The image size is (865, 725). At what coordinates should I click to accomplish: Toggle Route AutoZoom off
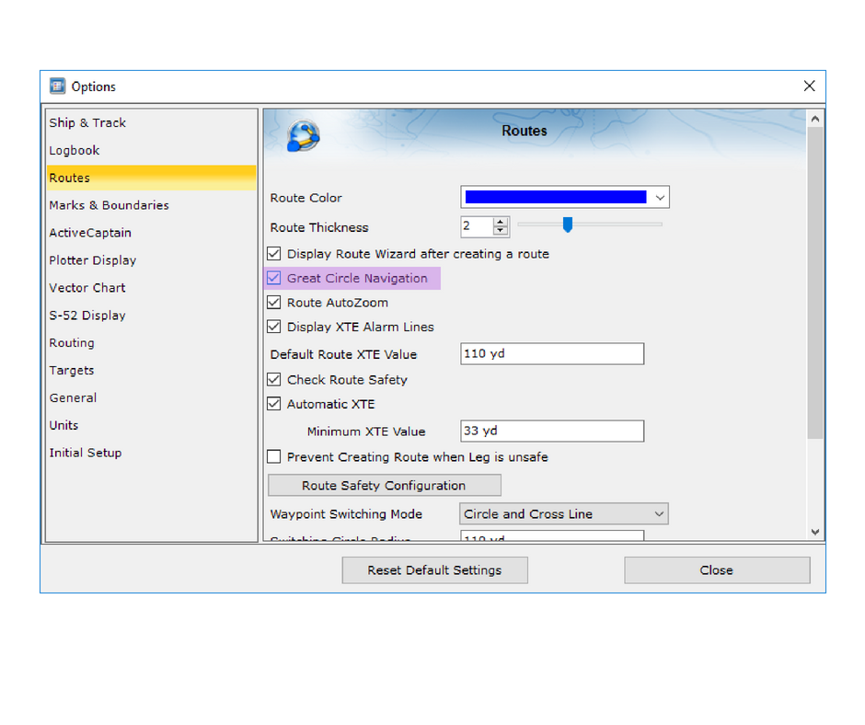coord(274,302)
